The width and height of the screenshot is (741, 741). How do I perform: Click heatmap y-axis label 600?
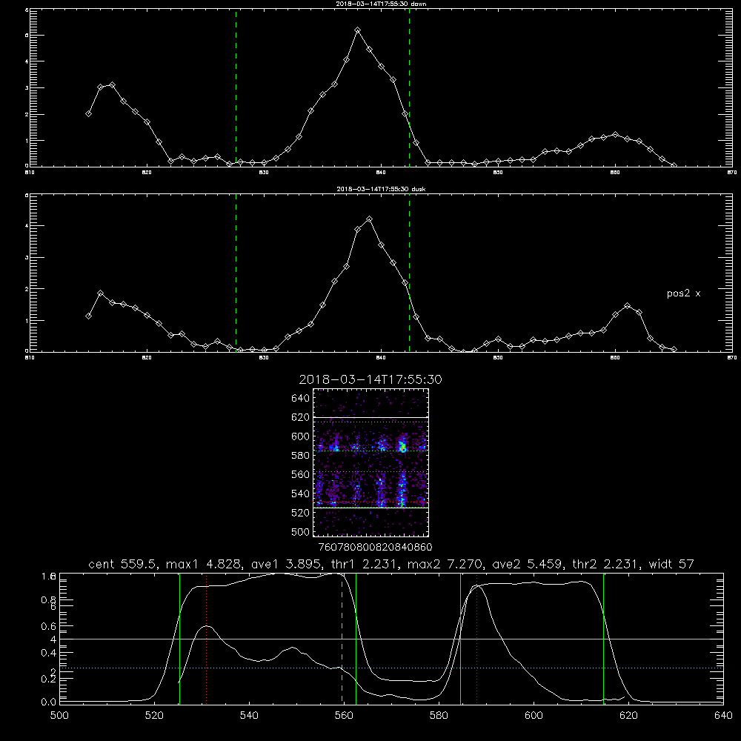coord(301,436)
